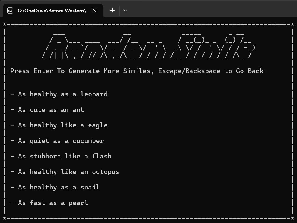Open a new tab with the plus button
Screen dimensions: 297x223
coord(112,11)
